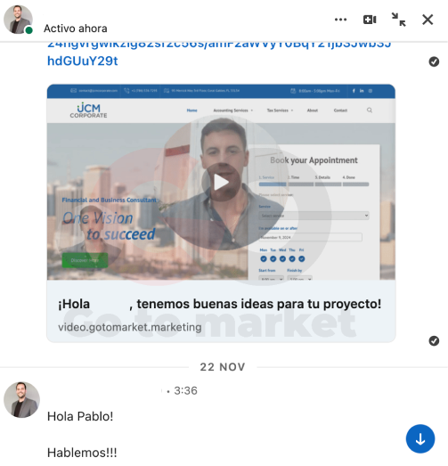Click the JCM Corporate logo in preview
This screenshot has width=448, height=466.
(x=88, y=110)
